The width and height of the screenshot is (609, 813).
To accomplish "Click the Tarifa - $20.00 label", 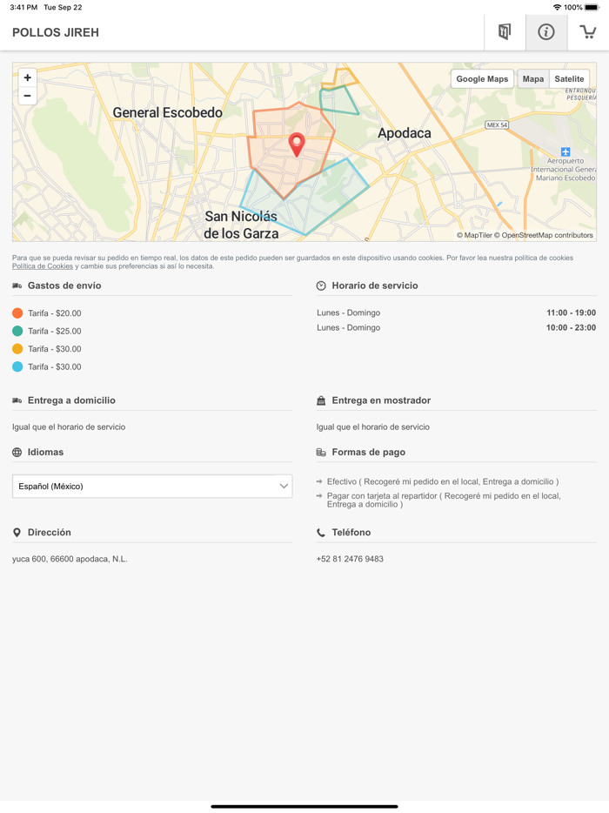I will (55, 313).
